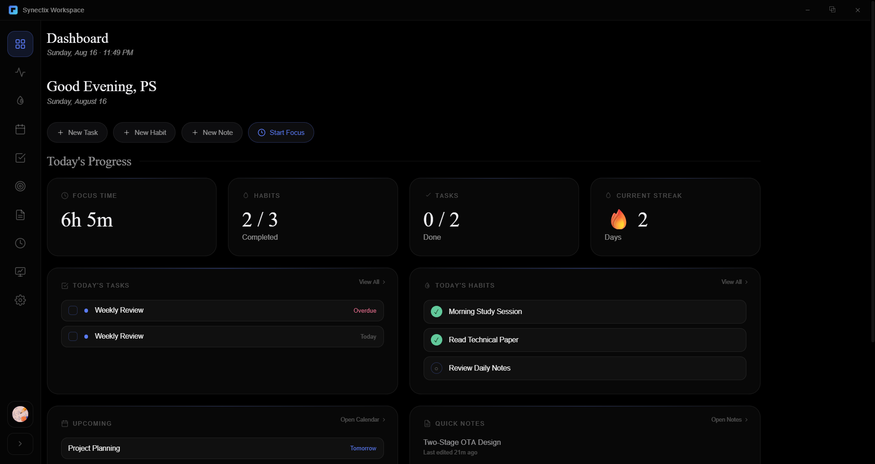Image resolution: width=875 pixels, height=464 pixels.
Task: Open the focus timer clock icon in sidebar
Action: 20,243
